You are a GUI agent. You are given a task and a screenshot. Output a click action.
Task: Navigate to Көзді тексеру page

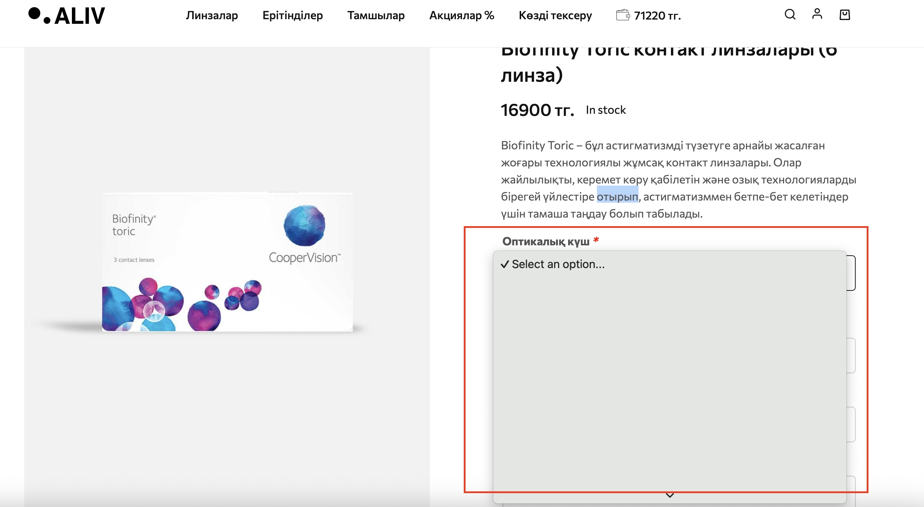[x=555, y=15]
